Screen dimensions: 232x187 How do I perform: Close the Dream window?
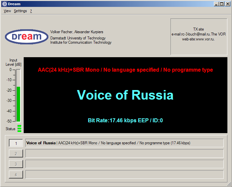point(228,4)
